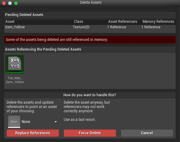Click the Memory References column header
The image size is (180, 142).
(x=158, y=22)
